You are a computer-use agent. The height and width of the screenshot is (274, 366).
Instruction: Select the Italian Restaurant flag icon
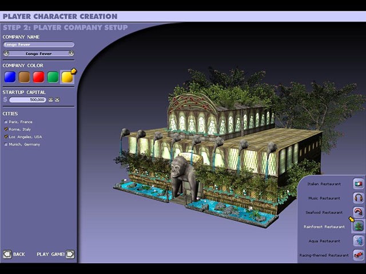coord(359,184)
